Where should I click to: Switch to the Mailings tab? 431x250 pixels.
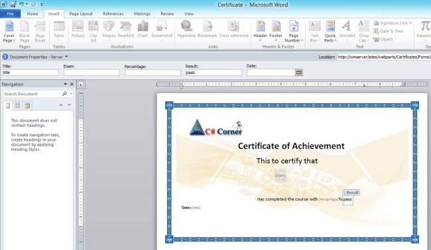click(x=142, y=14)
